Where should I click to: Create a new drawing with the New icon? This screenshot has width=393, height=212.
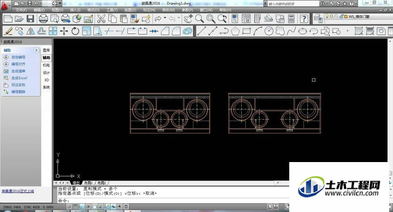click(8, 19)
